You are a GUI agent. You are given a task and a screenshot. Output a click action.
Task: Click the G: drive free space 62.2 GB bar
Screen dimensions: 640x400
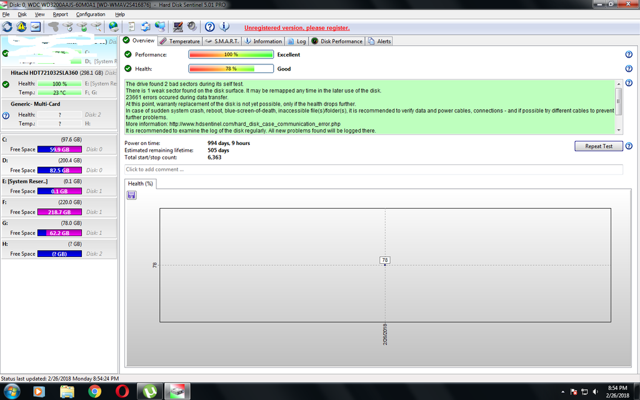pos(59,232)
